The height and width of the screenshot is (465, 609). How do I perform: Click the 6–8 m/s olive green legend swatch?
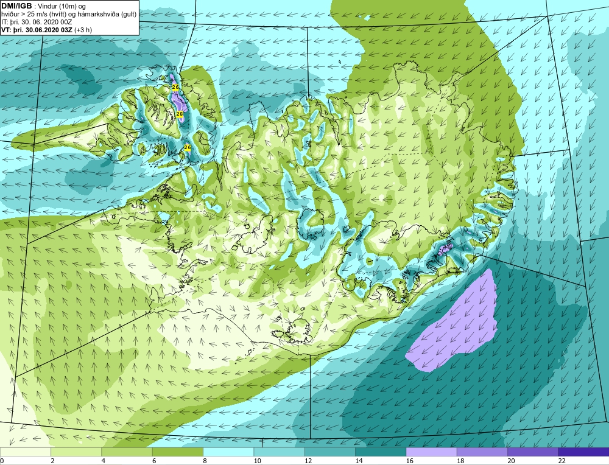[178, 452]
